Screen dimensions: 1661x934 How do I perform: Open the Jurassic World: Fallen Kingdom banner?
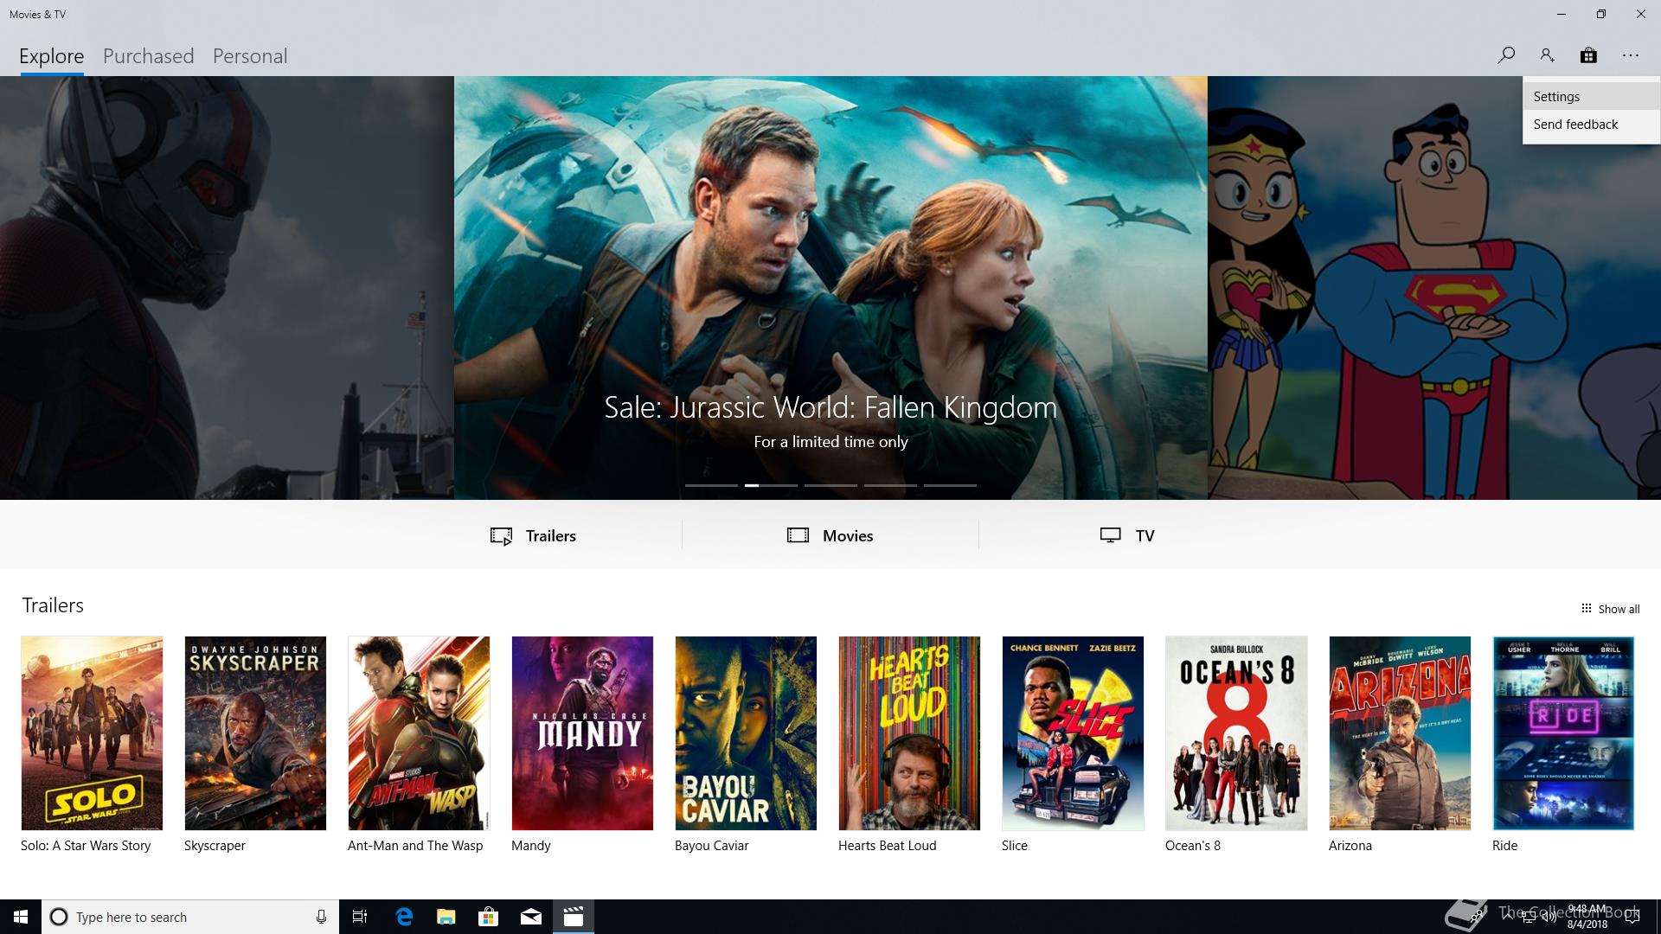point(830,287)
